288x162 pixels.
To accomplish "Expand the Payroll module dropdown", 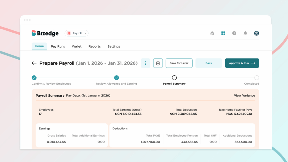I will (76, 33).
